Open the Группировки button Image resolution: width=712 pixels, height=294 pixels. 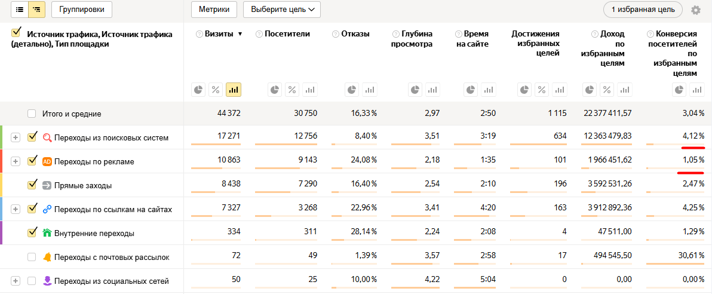pos(82,10)
